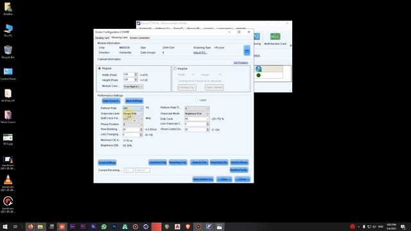Click Save button at dialog bottom
This screenshot has width=411, height=231.
(224, 180)
